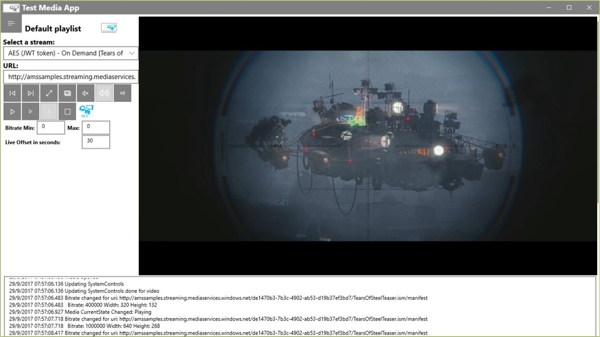Focus the Bitrate Min field

point(51,127)
